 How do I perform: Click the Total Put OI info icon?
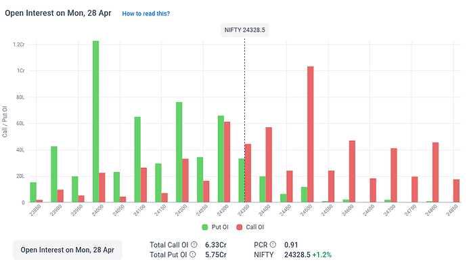[x=193, y=255]
